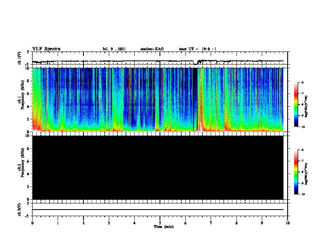Click the "-6" label on the ch.1 color scale

(x=302, y=82)
